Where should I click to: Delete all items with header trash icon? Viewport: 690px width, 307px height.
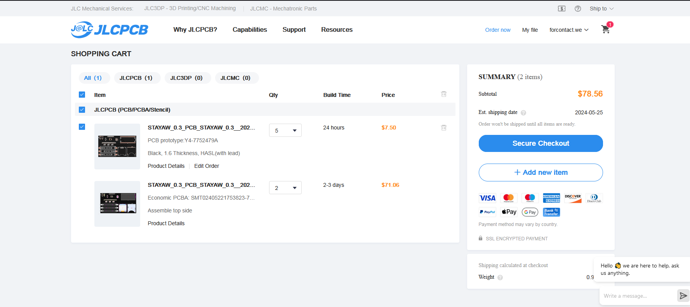(x=444, y=94)
